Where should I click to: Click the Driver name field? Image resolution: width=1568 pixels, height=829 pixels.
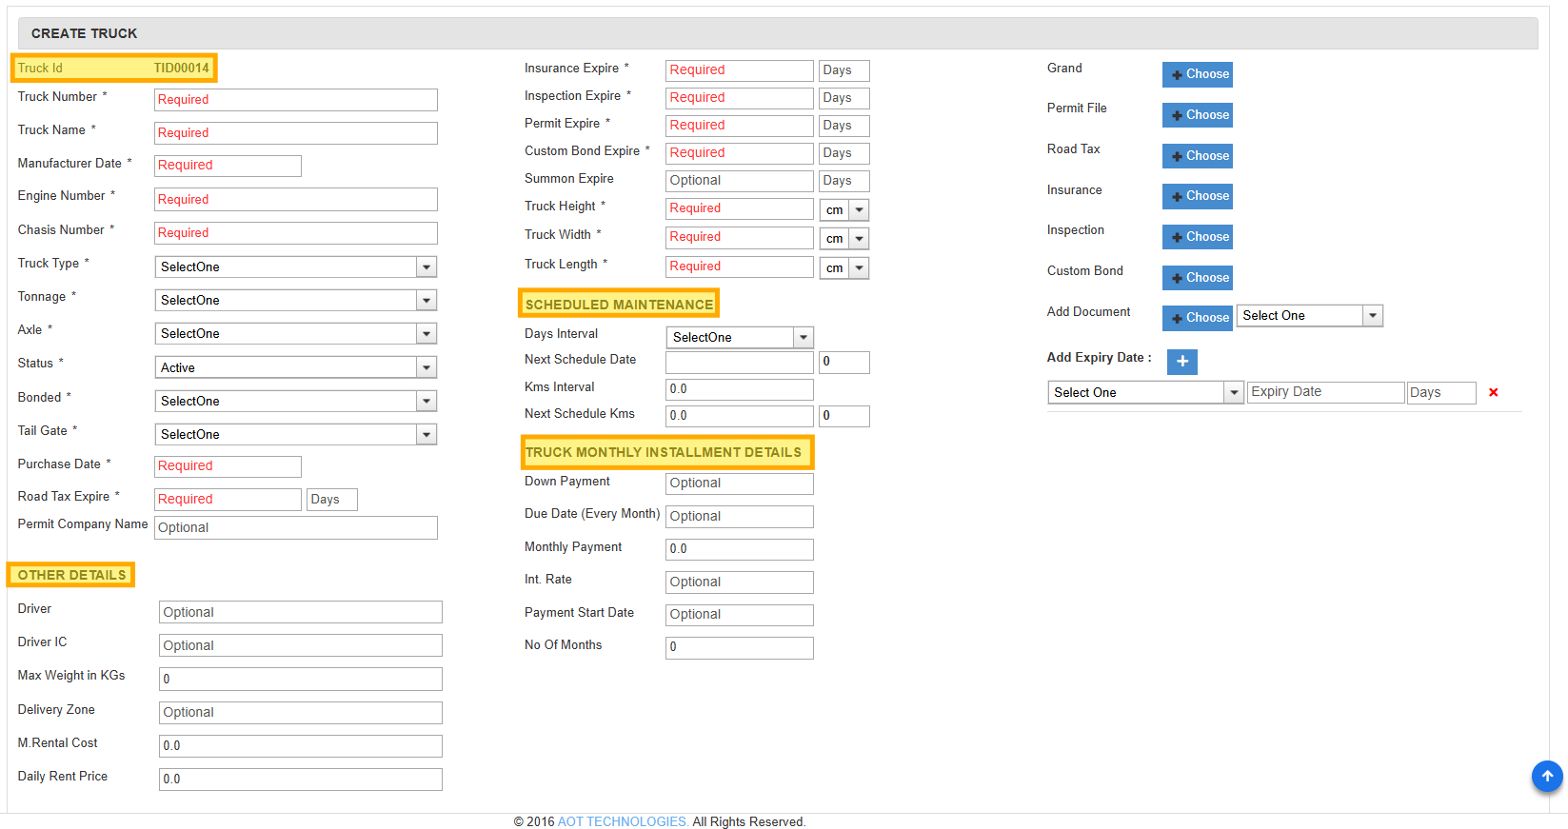point(301,612)
